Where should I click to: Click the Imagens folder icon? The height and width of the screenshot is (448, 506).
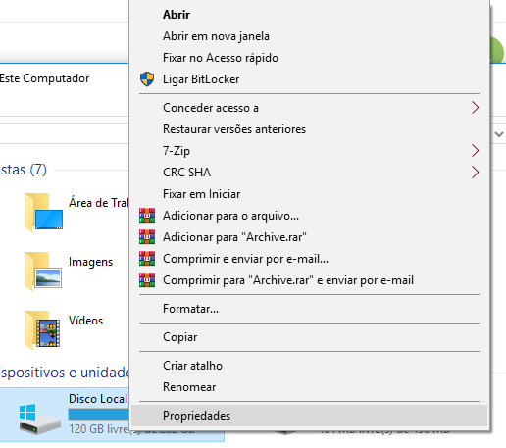[43, 272]
